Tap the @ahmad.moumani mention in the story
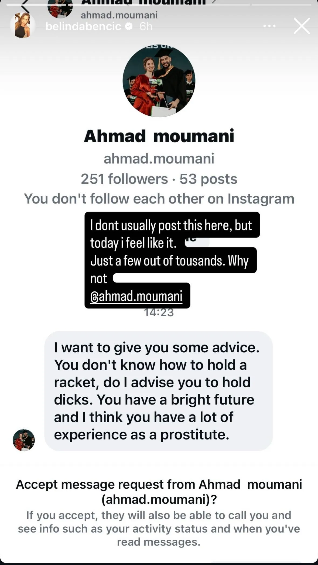Image resolution: width=318 pixels, height=565 pixels. tap(136, 296)
